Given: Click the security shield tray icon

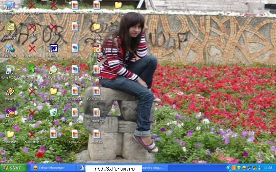Looking at the screenshot, I should pyautogui.click(x=239, y=168).
